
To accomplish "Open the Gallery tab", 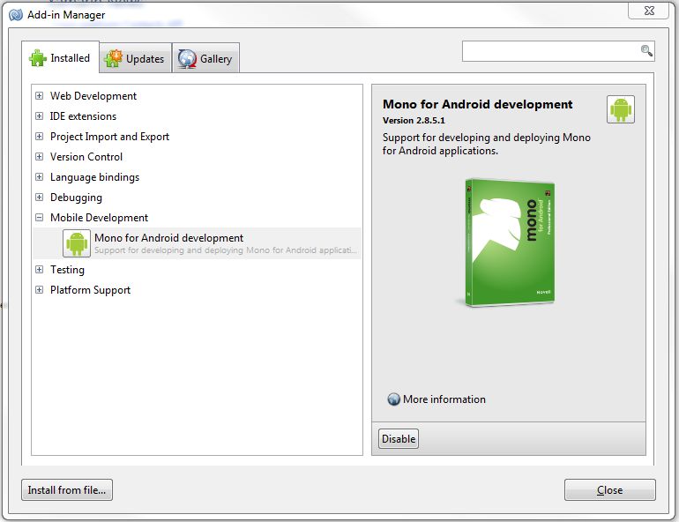I will (205, 58).
